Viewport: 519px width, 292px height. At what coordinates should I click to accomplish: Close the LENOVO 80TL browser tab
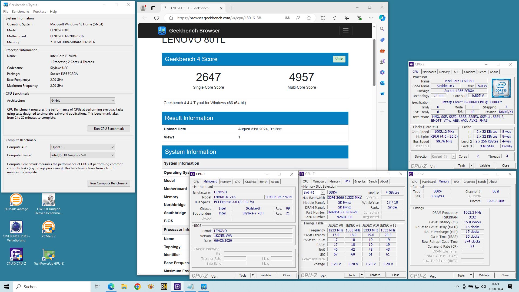pos(221,8)
